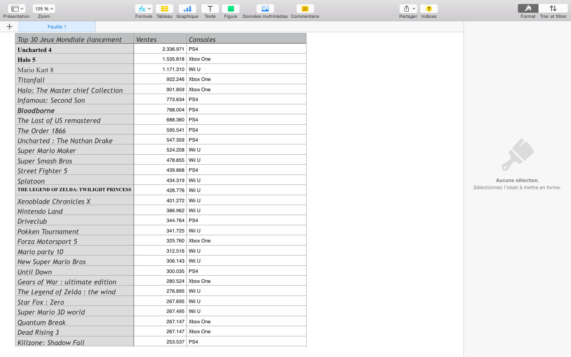
Task: Open the Partager share menu
Action: tap(408, 9)
